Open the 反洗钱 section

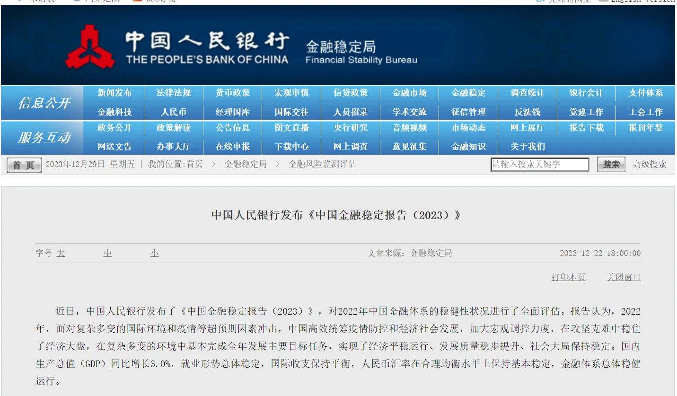pos(527,112)
